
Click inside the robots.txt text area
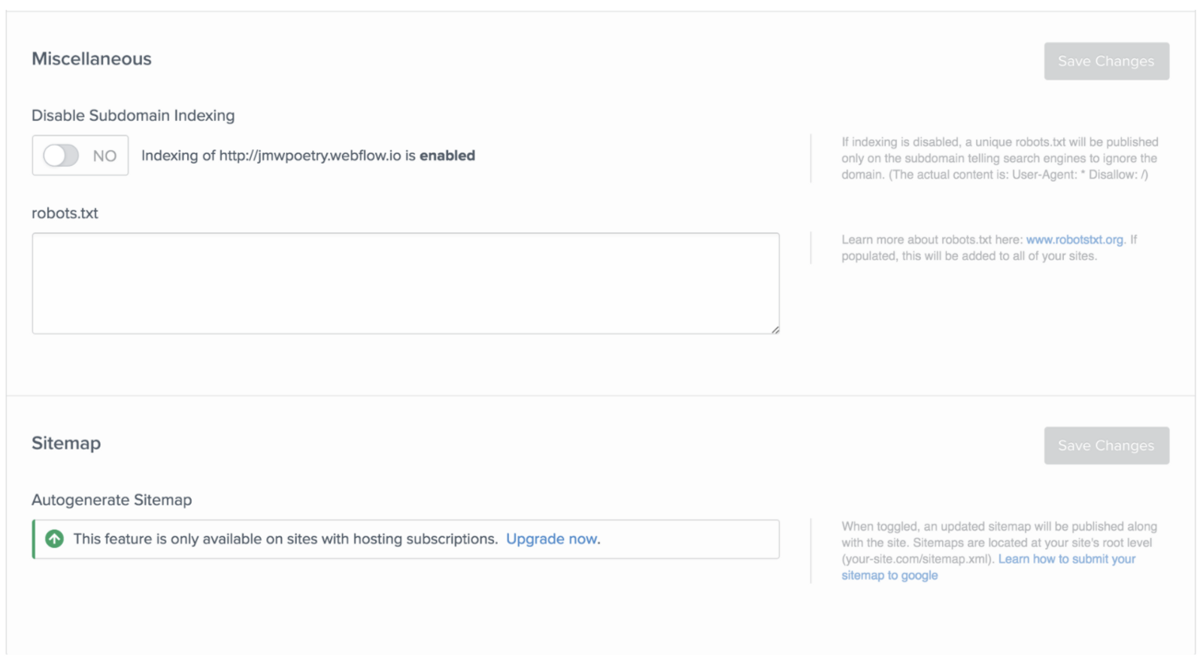point(406,283)
